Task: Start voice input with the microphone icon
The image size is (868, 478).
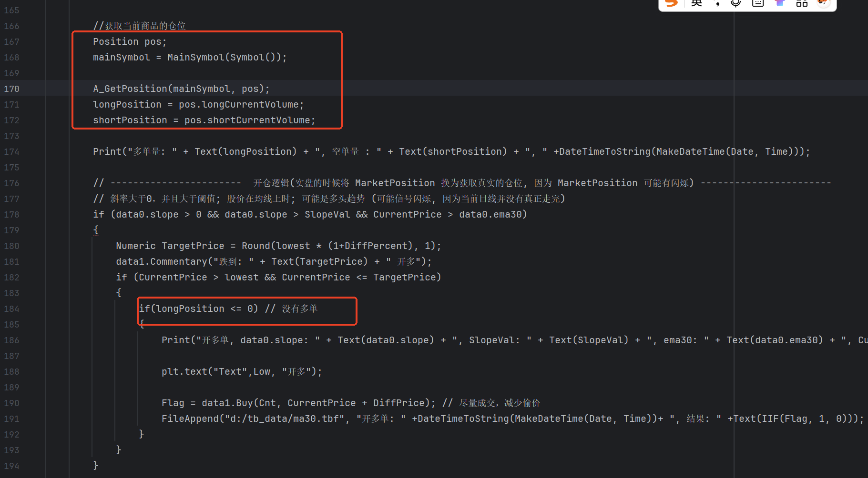Action: 735,3
